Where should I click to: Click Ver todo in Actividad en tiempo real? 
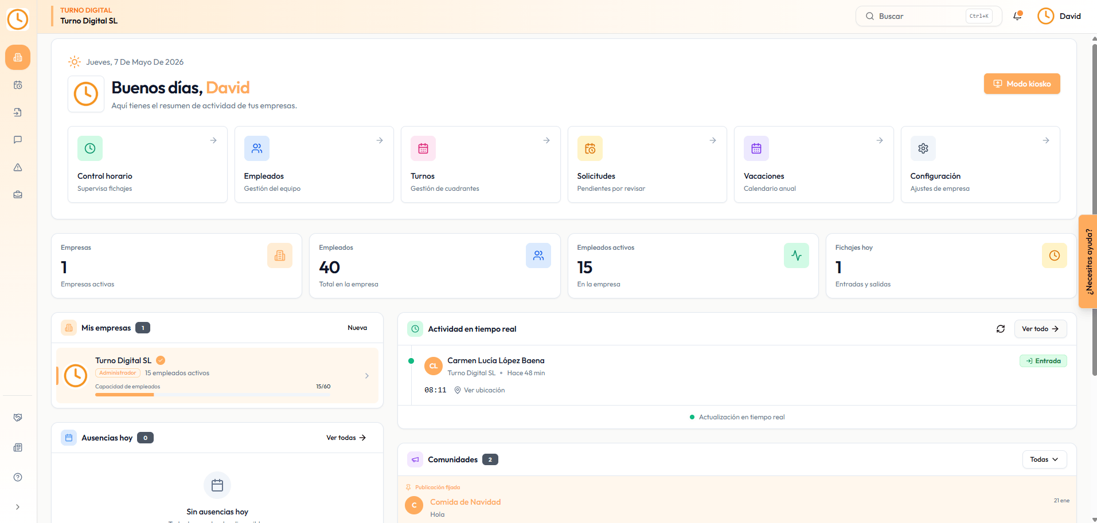(1040, 329)
